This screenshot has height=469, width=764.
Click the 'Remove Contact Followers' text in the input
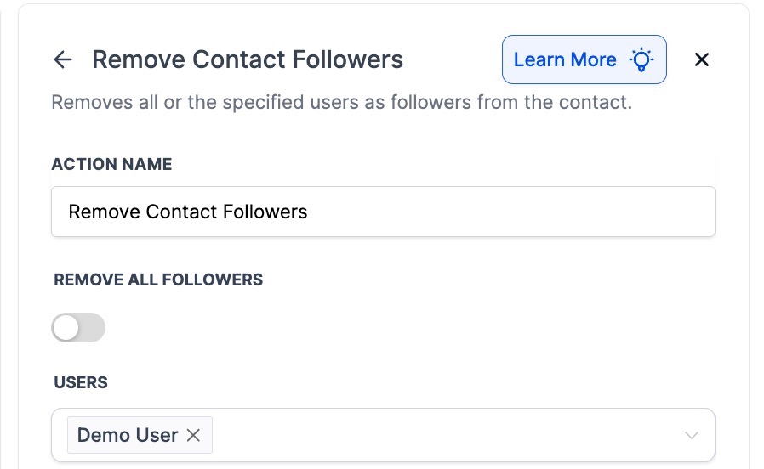(x=188, y=212)
